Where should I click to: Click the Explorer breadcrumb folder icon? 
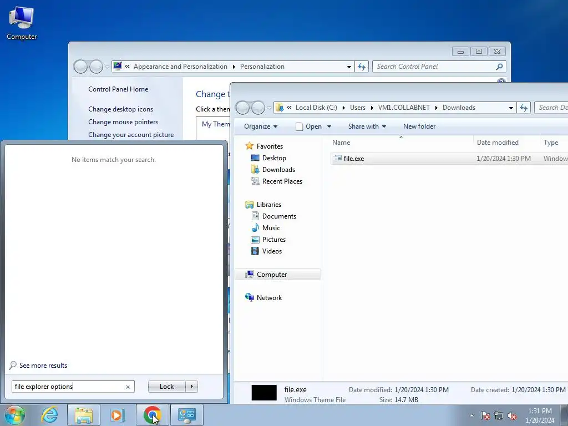pos(280,107)
